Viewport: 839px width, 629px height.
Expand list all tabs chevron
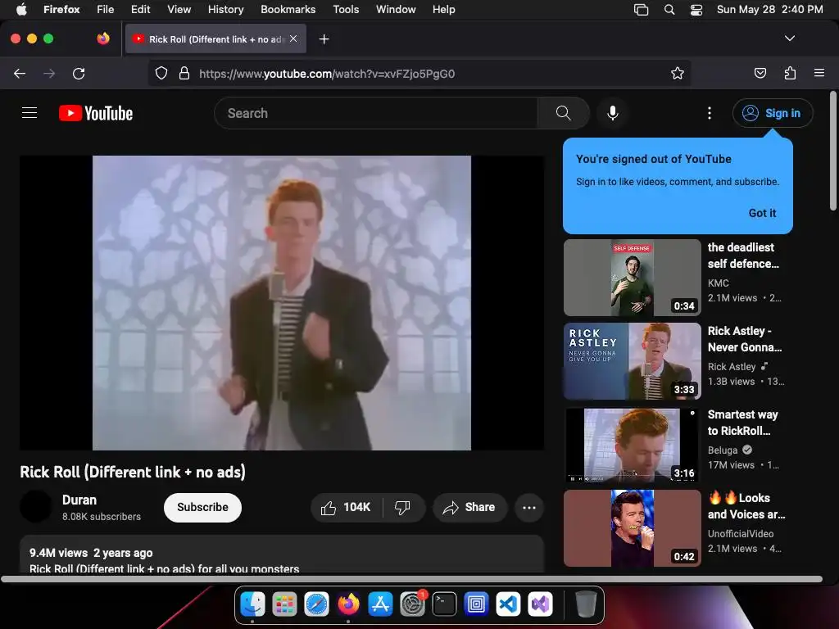click(x=790, y=38)
